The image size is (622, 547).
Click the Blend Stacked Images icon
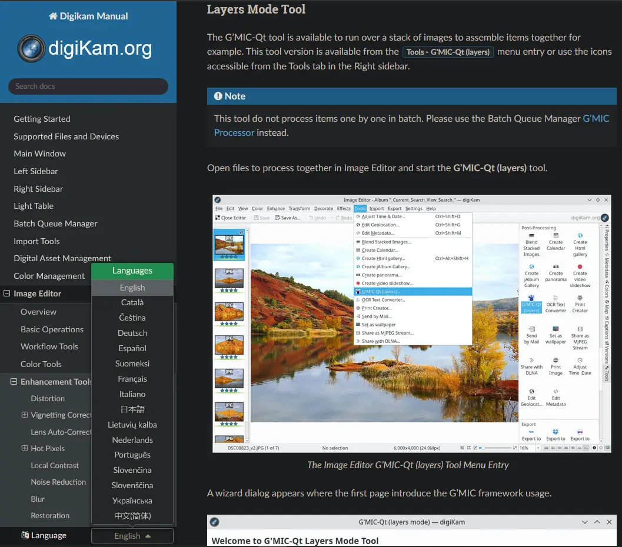[x=531, y=236]
